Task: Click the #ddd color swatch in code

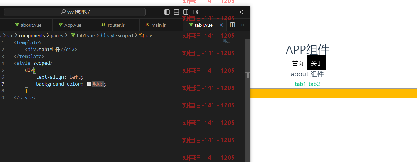Action: (89, 84)
